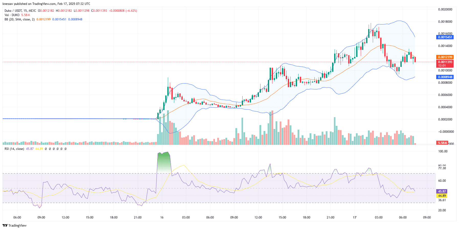
Task: Click the orange 0.0012199 basis price tag
Action: pos(445,57)
